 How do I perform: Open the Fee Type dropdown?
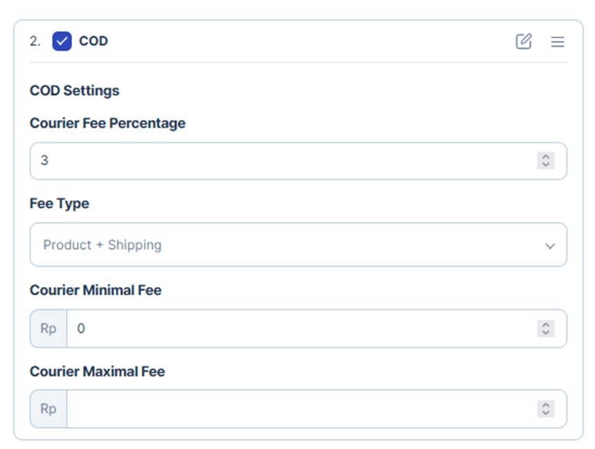coord(299,245)
